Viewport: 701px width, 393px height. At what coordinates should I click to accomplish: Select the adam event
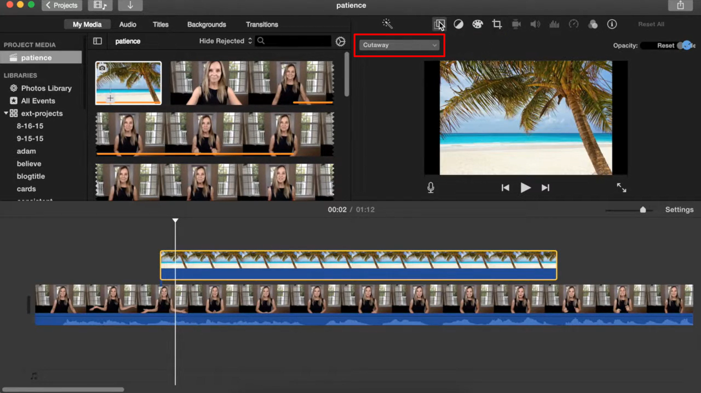tap(26, 151)
